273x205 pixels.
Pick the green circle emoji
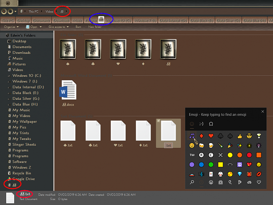pos(211,165)
